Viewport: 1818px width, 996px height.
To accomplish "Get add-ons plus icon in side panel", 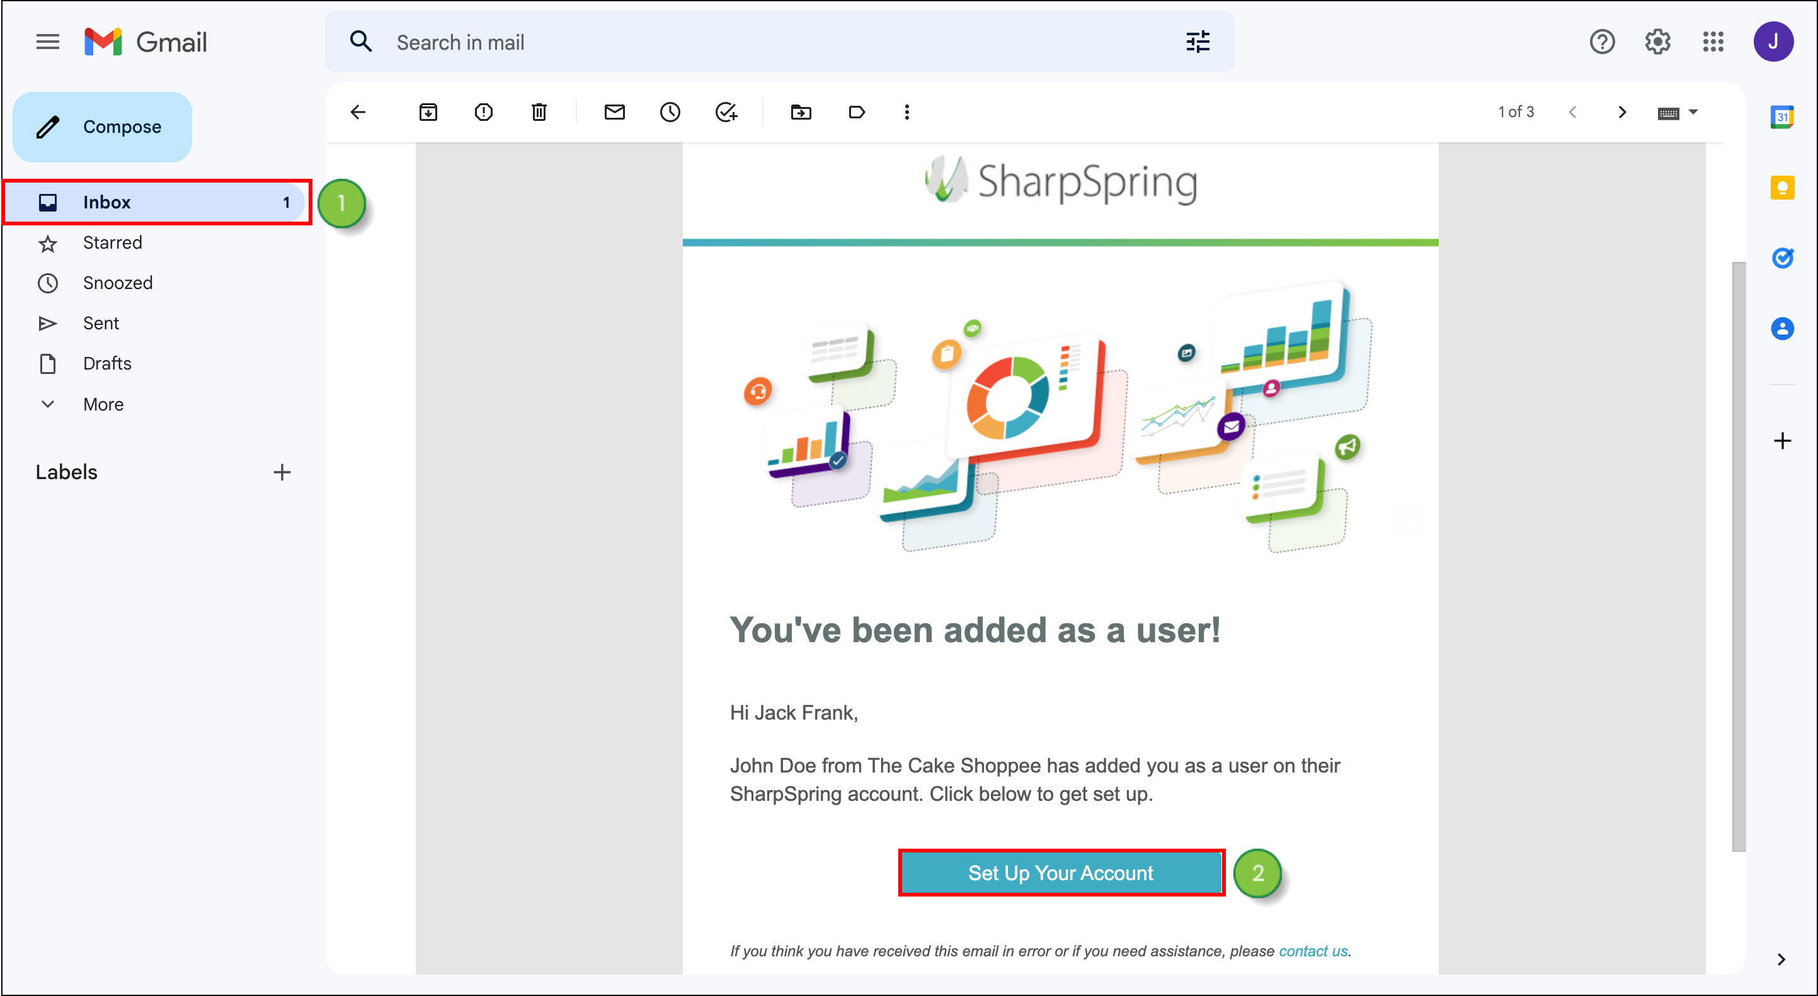I will click(x=1782, y=441).
